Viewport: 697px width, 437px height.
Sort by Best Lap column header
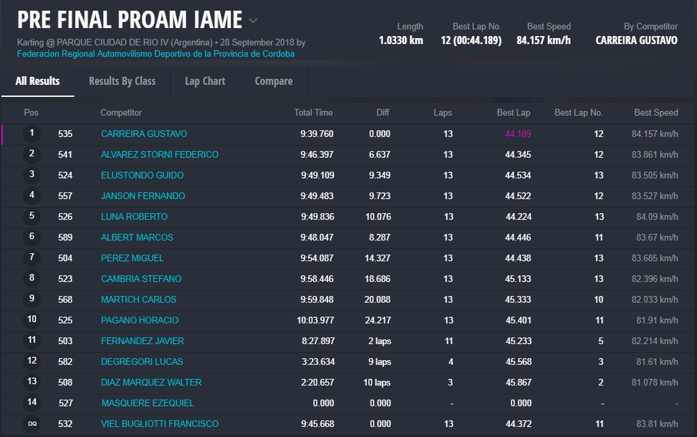pos(513,112)
